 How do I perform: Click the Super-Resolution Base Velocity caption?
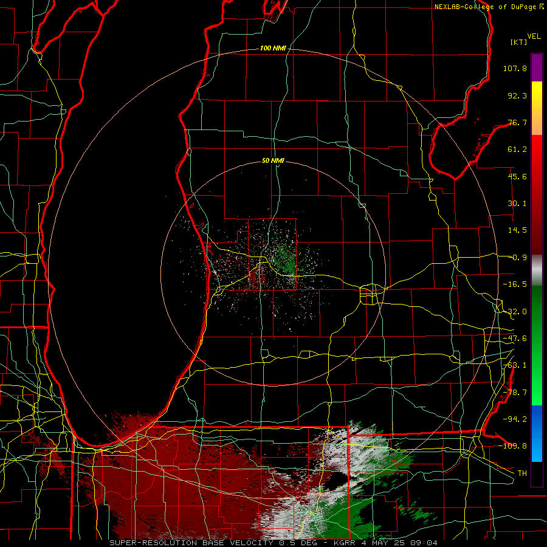[273, 543]
